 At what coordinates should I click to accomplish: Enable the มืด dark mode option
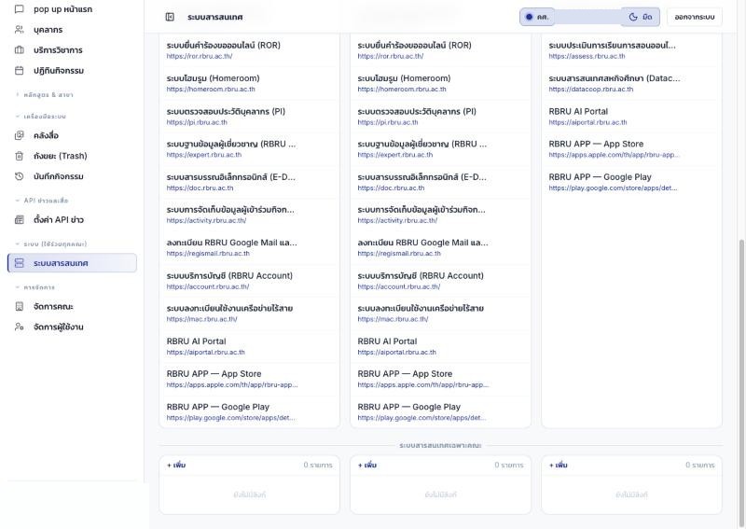(x=641, y=17)
